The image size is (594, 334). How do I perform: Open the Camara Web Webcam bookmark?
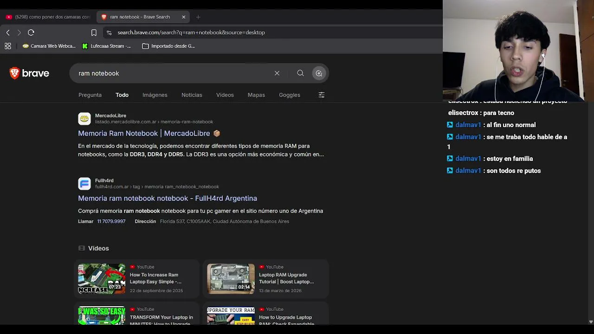coord(49,46)
